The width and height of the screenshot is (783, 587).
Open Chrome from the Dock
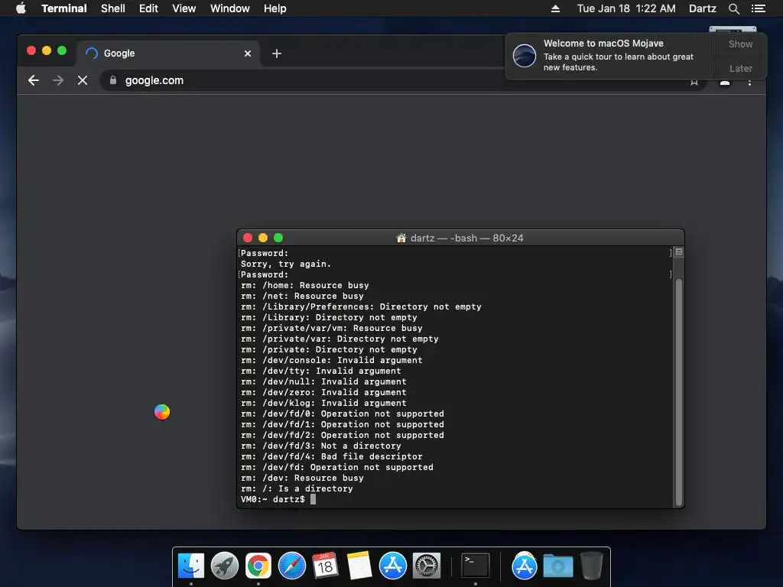click(x=258, y=566)
